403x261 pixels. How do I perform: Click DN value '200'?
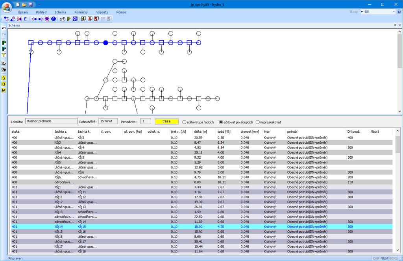(350, 177)
